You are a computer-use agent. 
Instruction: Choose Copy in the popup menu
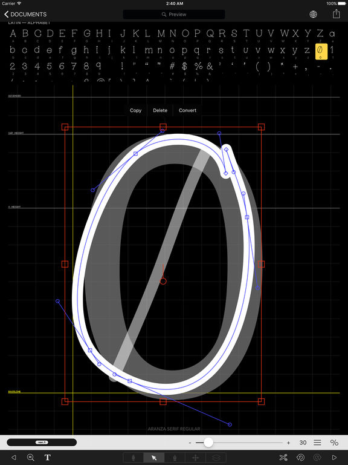point(135,110)
